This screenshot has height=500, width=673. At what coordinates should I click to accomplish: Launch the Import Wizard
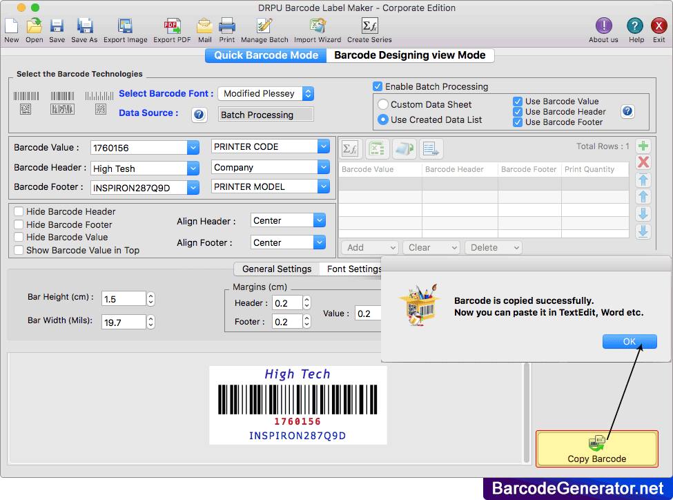318,26
